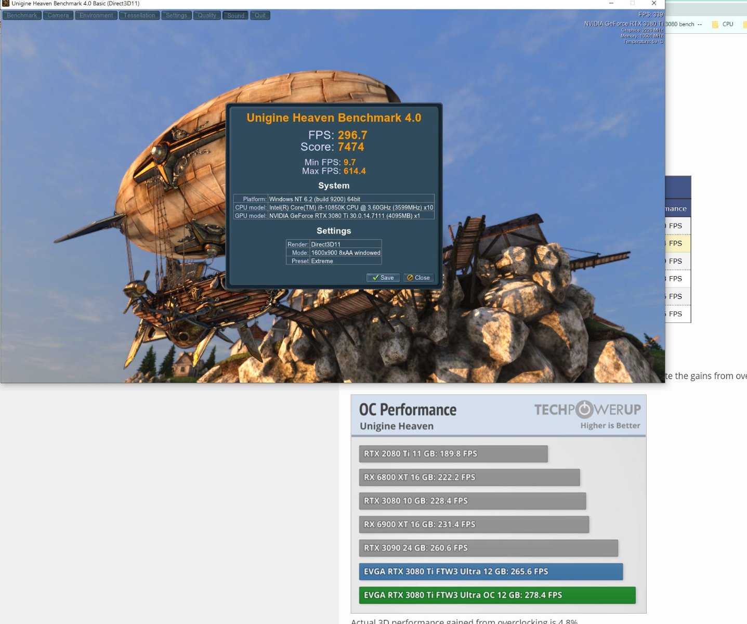This screenshot has width=747, height=624.
Task: Open the CPU bookmarks folder label
Action: (x=728, y=24)
